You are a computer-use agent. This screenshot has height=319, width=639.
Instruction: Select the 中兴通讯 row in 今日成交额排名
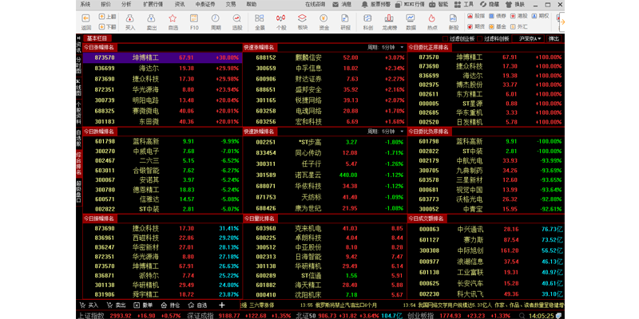486,229
